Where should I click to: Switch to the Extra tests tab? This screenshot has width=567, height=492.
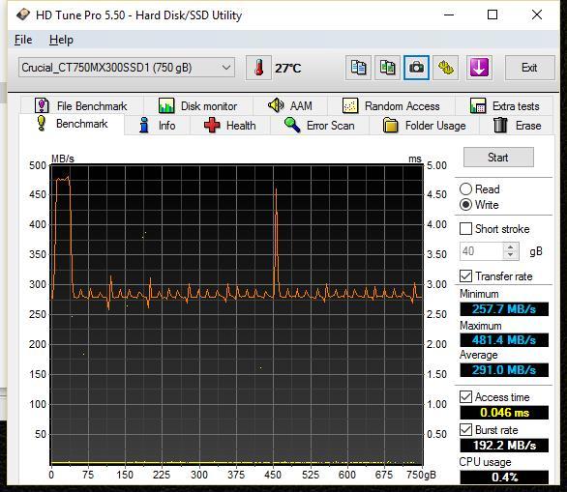(504, 105)
